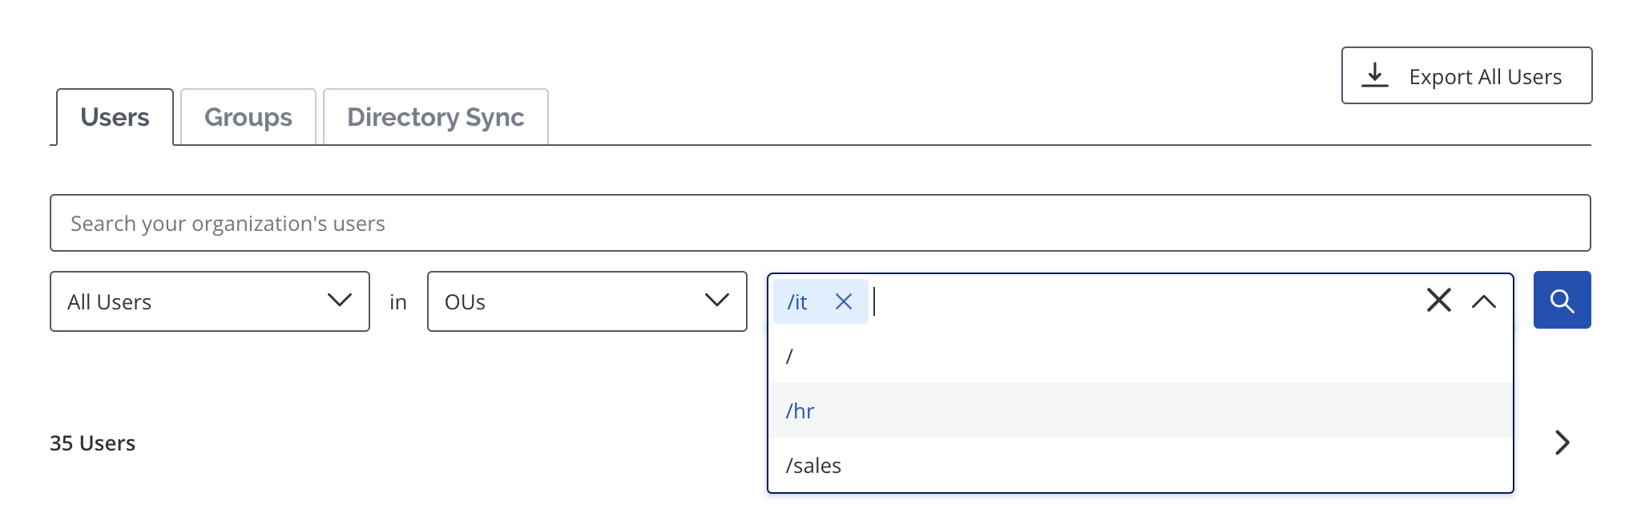
Task: Choose the /hr option in the list
Action: [1140, 410]
